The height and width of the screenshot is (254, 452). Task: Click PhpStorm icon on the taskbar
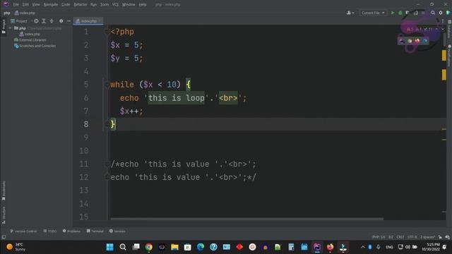click(x=317, y=247)
